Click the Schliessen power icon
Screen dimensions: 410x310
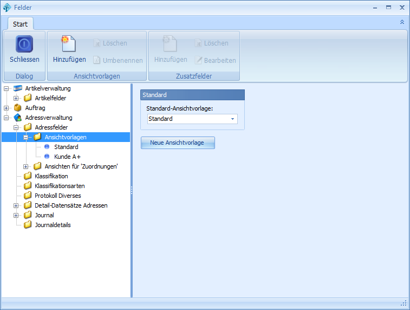[x=24, y=44]
